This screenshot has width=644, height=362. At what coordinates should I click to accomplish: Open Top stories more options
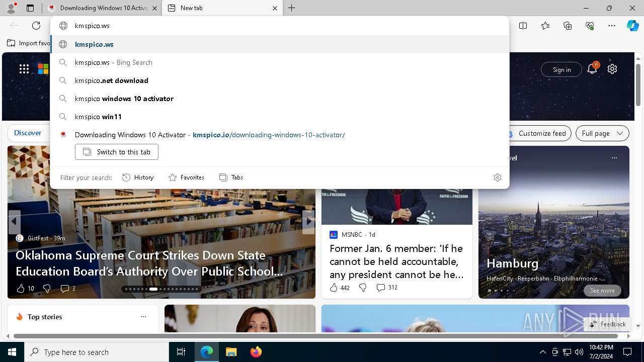(x=143, y=317)
